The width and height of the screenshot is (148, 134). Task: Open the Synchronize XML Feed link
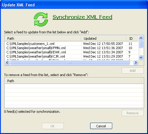[82, 17]
